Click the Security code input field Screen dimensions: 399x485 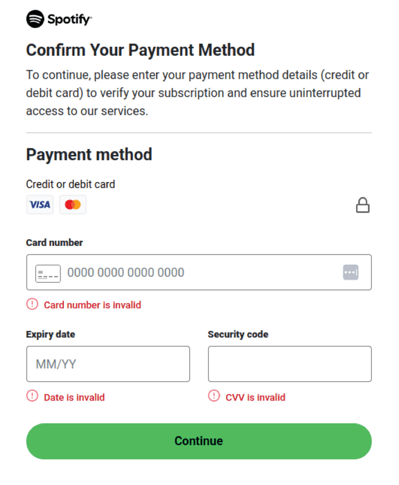(x=290, y=363)
